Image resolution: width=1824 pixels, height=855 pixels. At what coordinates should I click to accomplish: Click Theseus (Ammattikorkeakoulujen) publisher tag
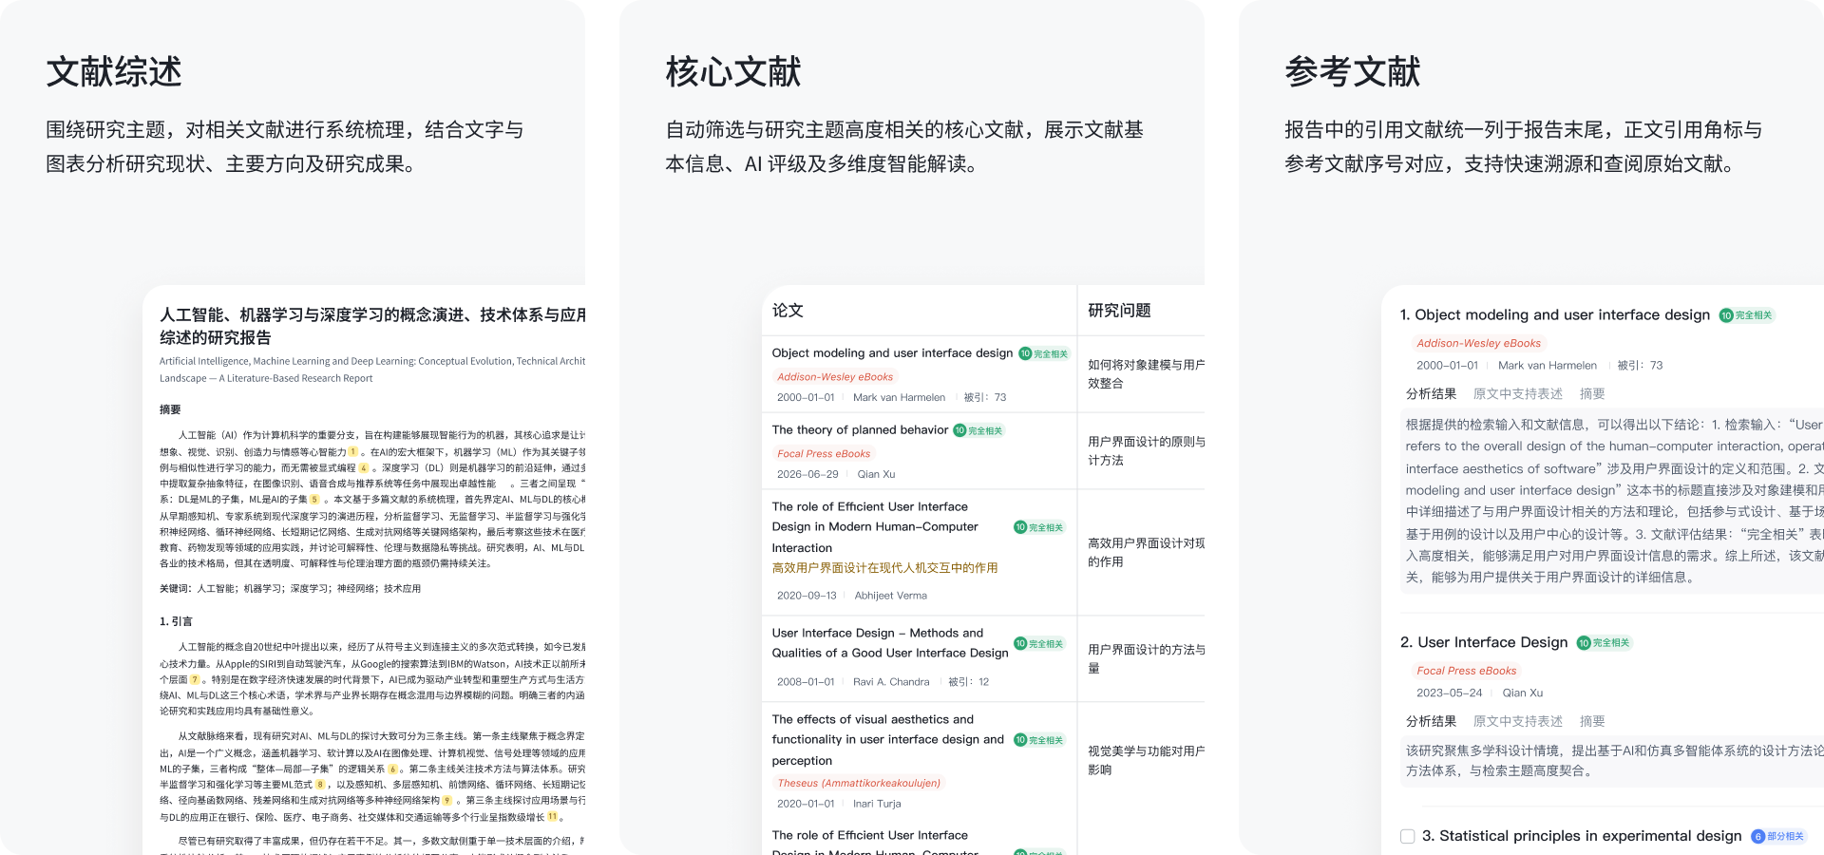[x=859, y=784]
